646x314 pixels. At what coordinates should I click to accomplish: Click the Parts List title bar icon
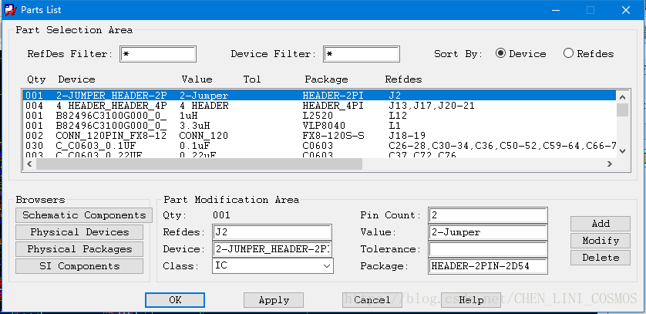pyautogui.click(x=10, y=10)
